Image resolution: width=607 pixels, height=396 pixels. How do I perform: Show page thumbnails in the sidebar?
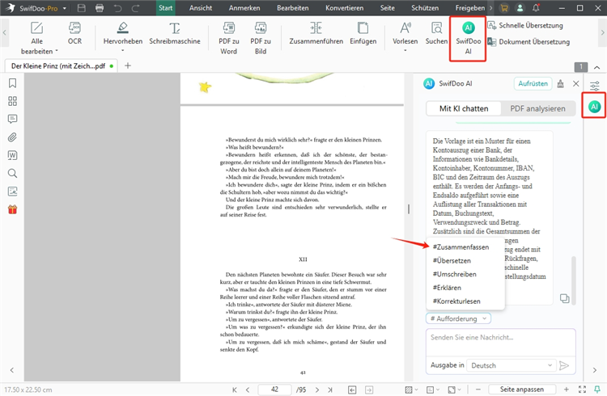12,101
